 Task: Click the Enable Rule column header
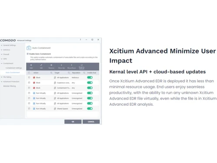92,73
